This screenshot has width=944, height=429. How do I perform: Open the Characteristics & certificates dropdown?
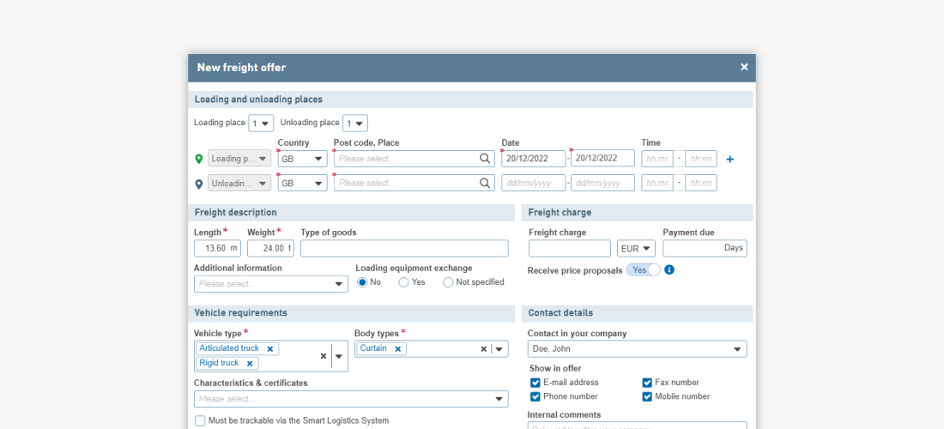(x=499, y=399)
